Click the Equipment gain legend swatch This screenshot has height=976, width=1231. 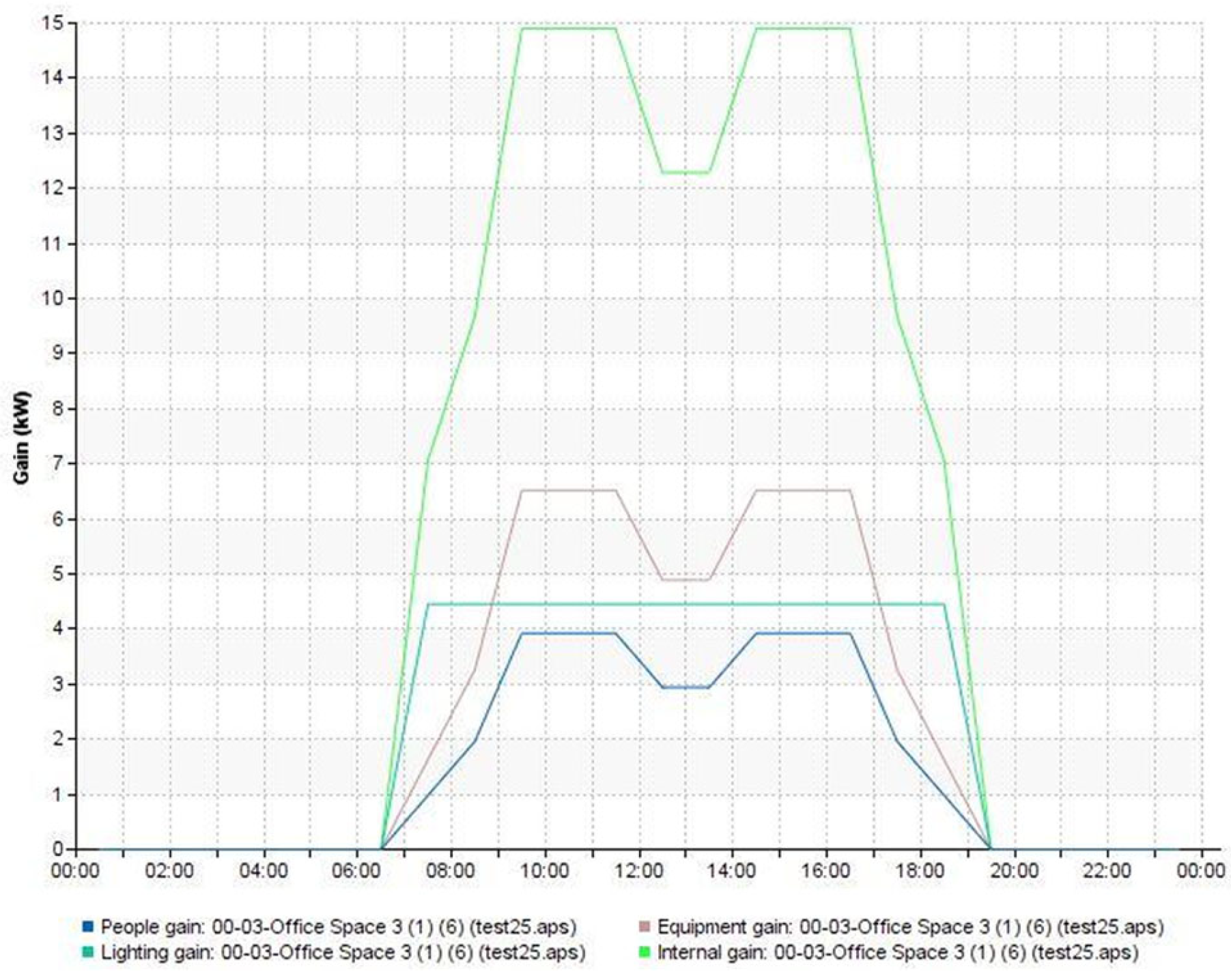(x=644, y=927)
